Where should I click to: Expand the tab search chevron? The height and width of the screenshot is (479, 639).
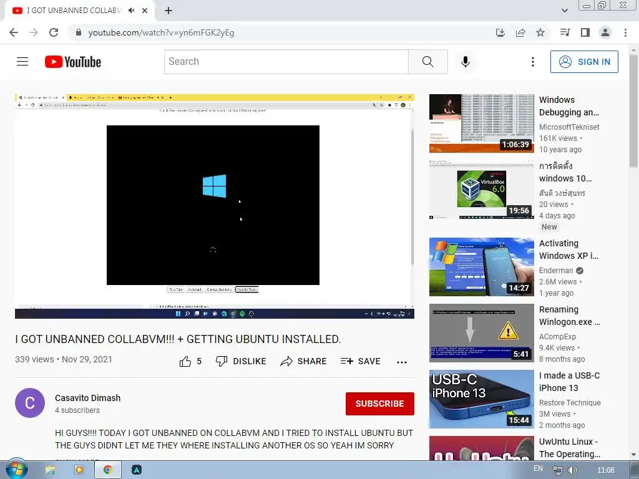[565, 11]
